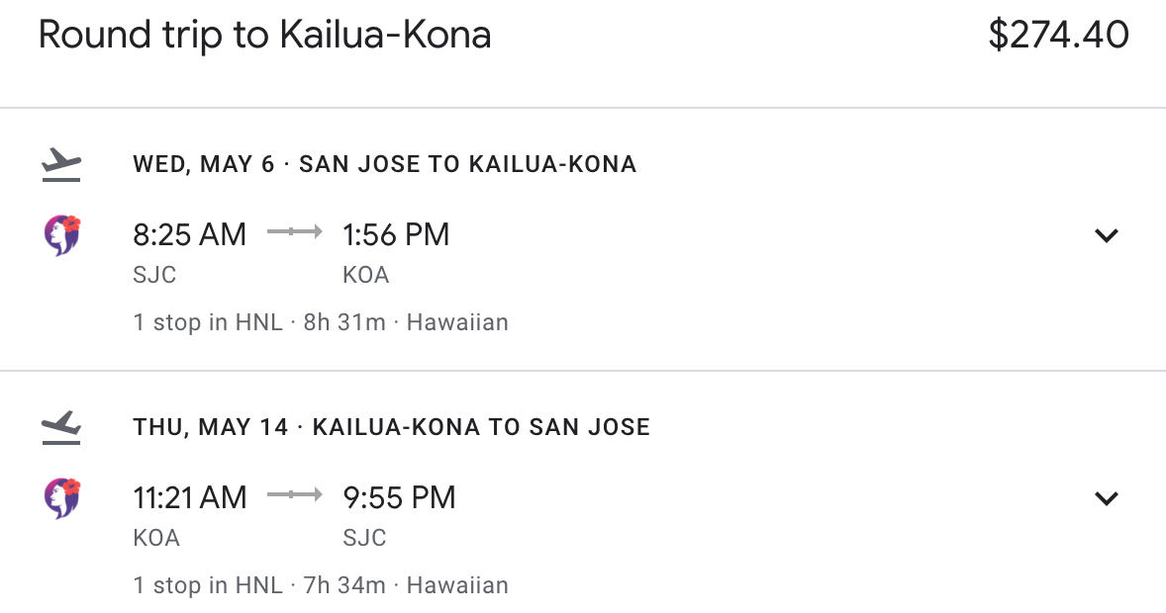This screenshot has height=613, width=1166.
Task: Open the 8h 31m layover details line
Action: click(321, 322)
